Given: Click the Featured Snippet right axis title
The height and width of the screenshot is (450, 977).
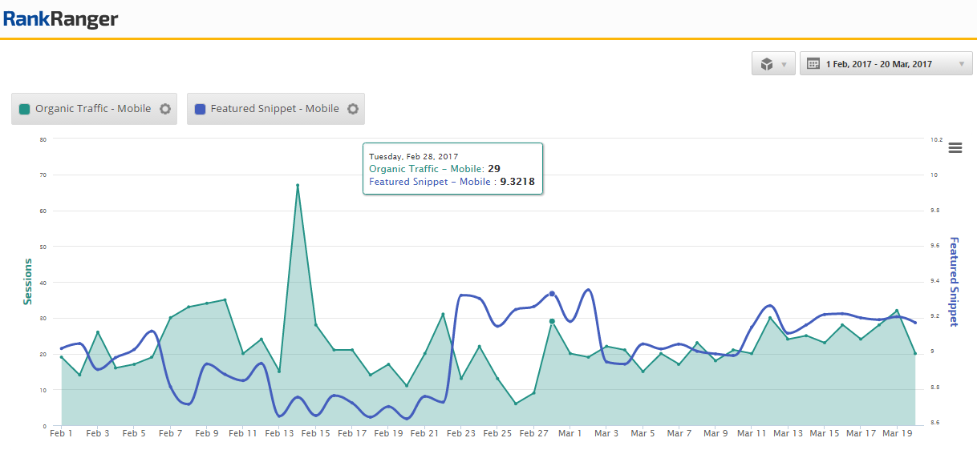Looking at the screenshot, I should point(954,281).
